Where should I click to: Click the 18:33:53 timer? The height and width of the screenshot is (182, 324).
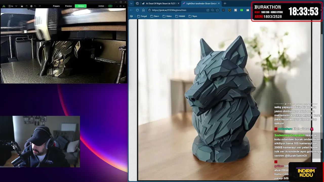point(303,11)
